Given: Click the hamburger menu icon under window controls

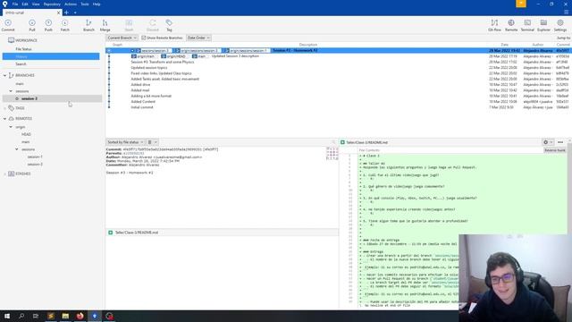Looking at the screenshot, I should click(566, 13).
